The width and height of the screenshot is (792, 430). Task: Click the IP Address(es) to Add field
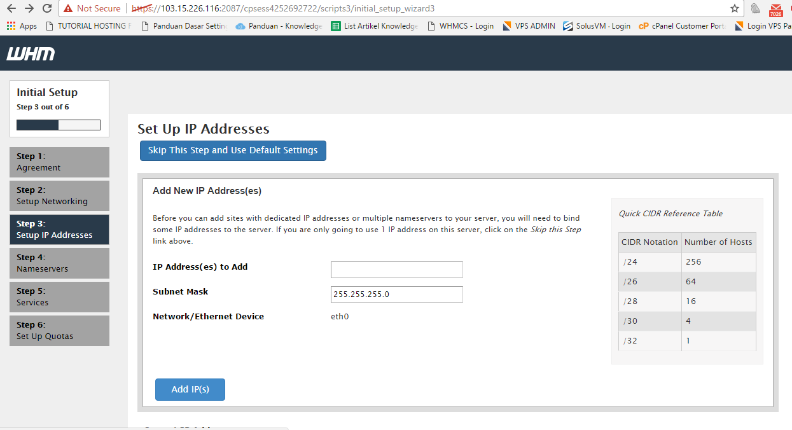tap(396, 269)
